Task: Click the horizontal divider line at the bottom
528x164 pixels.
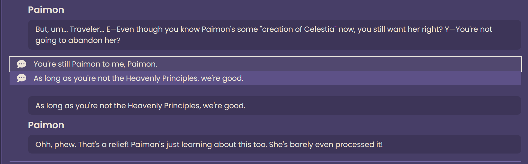Action: [265, 161]
